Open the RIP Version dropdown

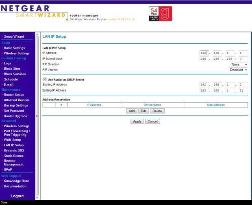coord(238,70)
